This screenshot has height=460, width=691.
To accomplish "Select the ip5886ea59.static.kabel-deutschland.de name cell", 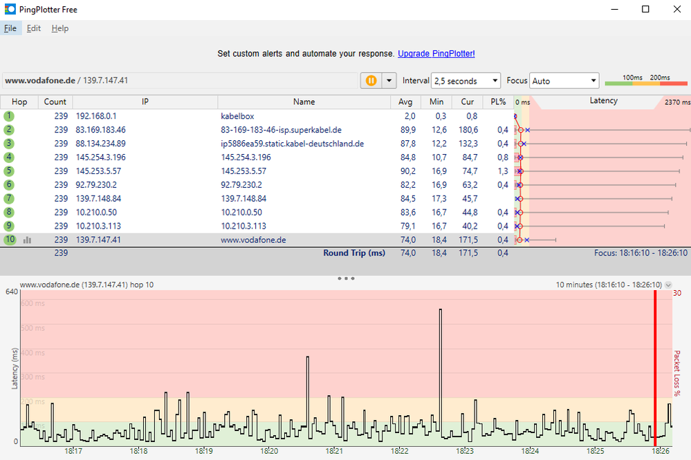I will pyautogui.click(x=292, y=144).
